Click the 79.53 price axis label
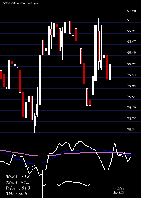Screen dimensions: 141x198 (x=131, y=75)
